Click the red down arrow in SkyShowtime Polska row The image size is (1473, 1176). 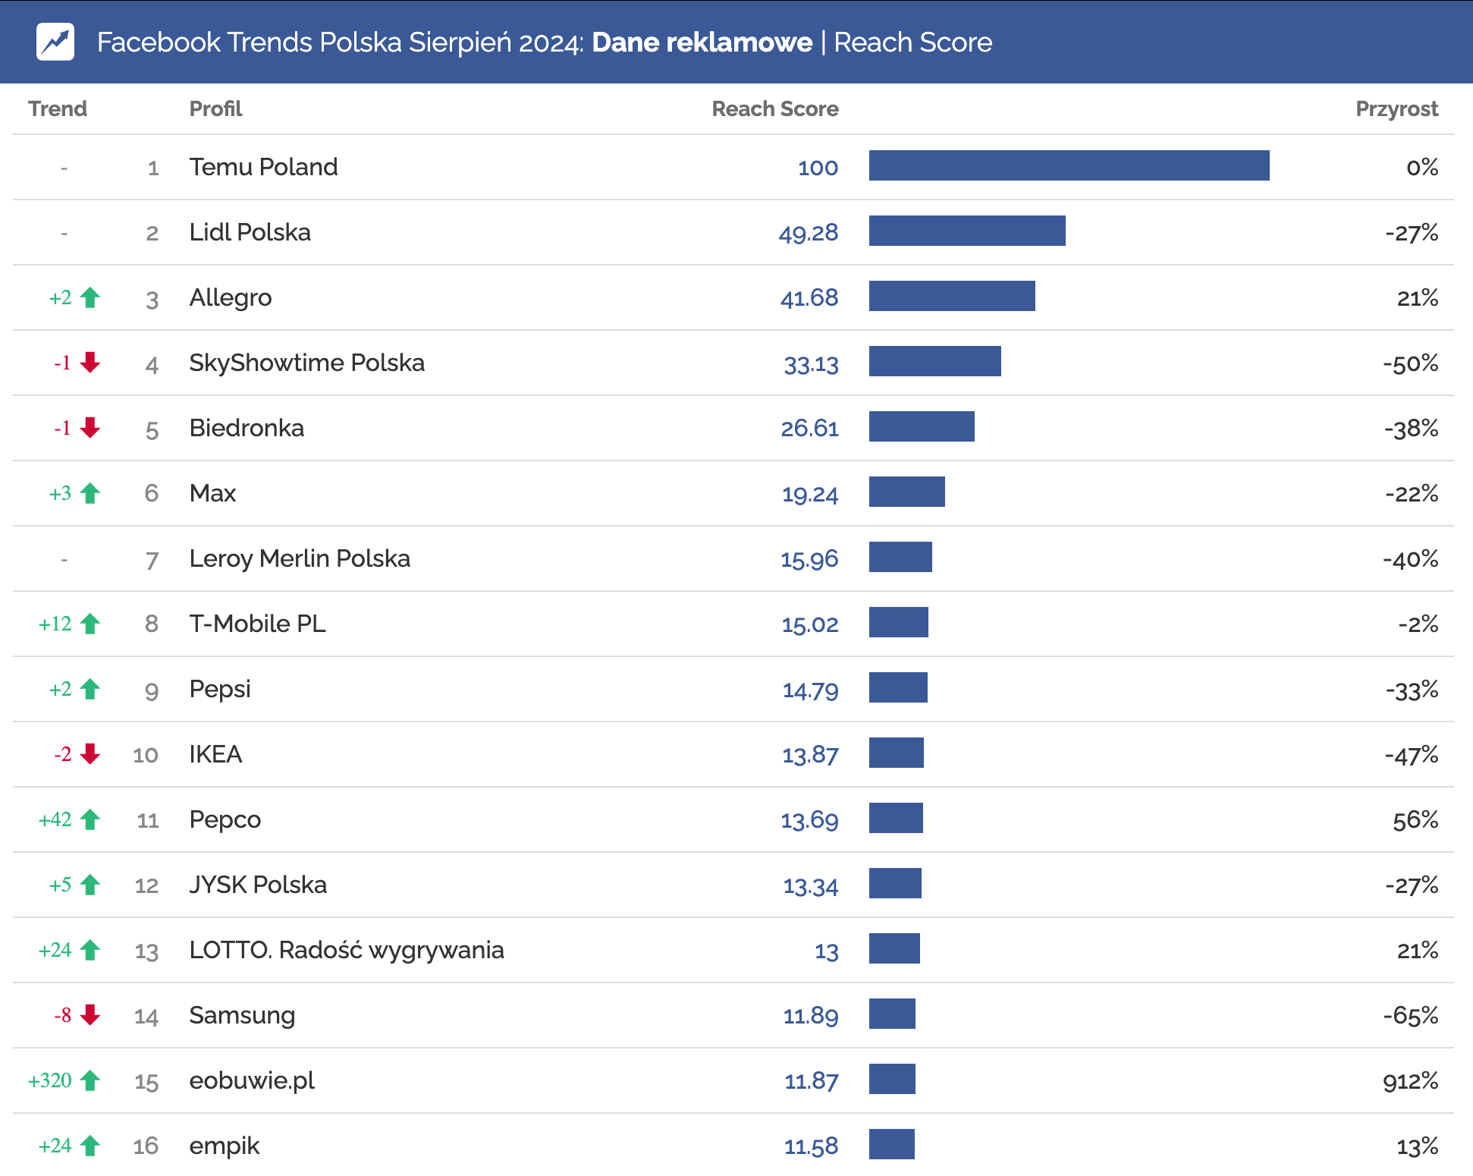click(x=90, y=363)
